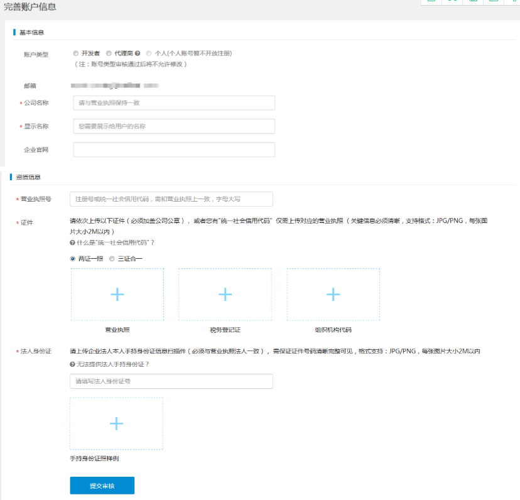Click the 企业官网 input field
Viewport: 520px width, 500px height.
[x=174, y=149]
